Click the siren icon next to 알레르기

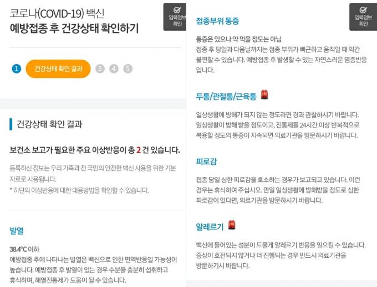coord(232,225)
